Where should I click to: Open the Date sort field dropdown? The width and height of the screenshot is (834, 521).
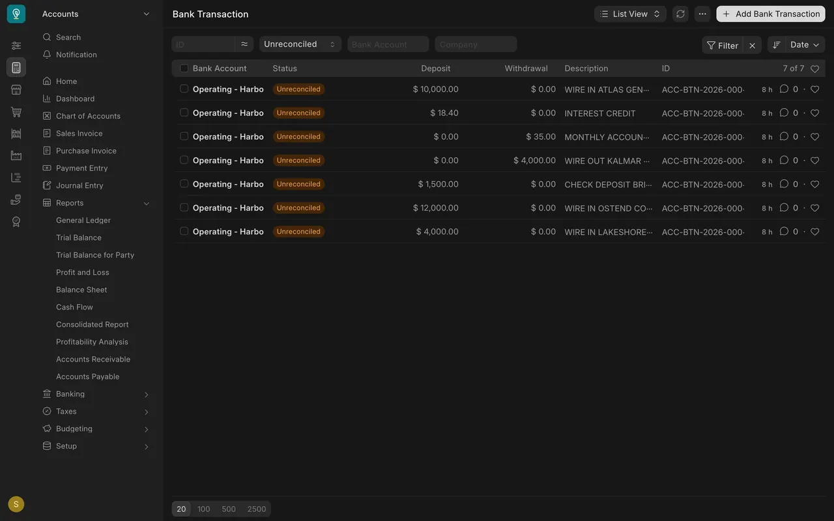tap(805, 45)
